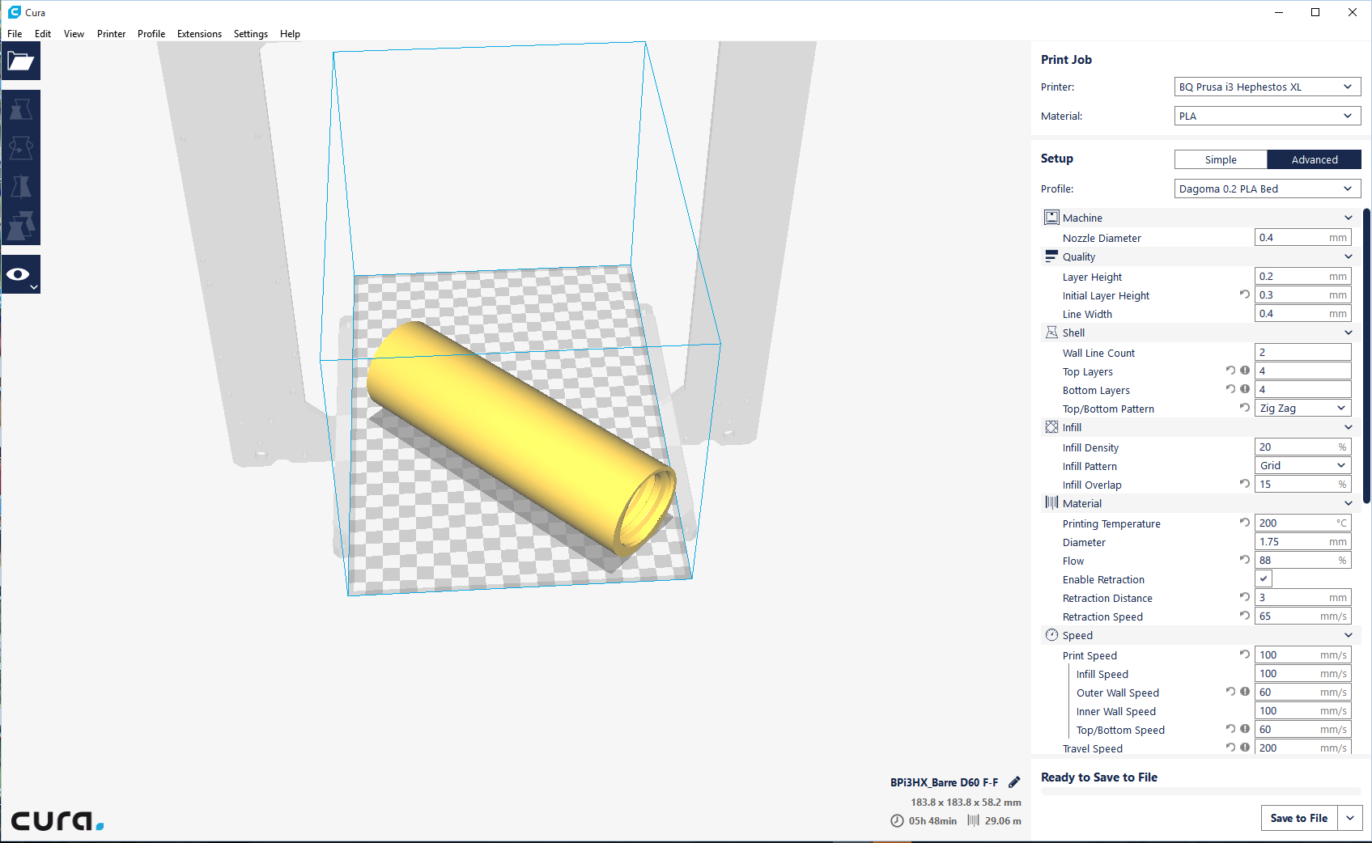This screenshot has width=1372, height=843.
Task: Open the Extensions menu
Action: [x=199, y=34]
